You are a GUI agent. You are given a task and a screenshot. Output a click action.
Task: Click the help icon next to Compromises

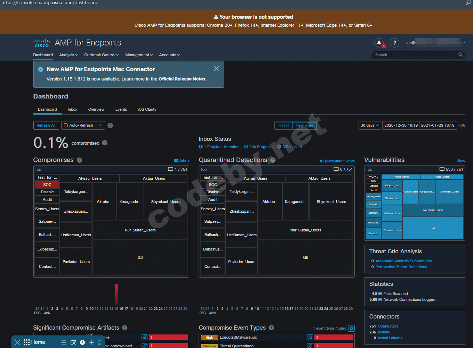[79, 160]
